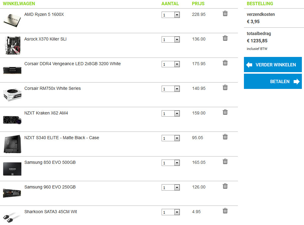The image size is (304, 225).
Task: Click the Sharkoon SATA cable thumbnail
Action: tap(12, 217)
